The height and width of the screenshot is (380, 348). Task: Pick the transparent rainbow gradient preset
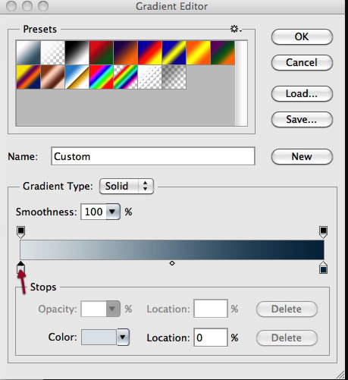(x=125, y=77)
